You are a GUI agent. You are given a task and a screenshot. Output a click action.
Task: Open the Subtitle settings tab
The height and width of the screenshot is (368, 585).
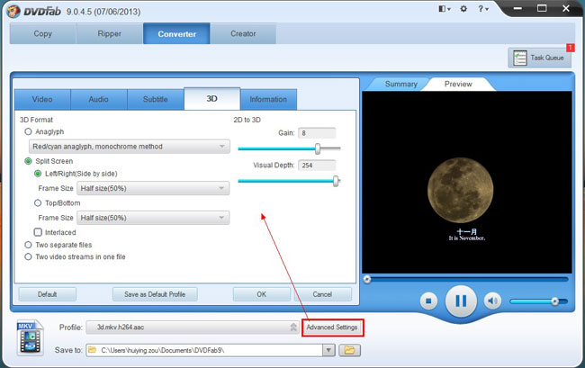[155, 99]
